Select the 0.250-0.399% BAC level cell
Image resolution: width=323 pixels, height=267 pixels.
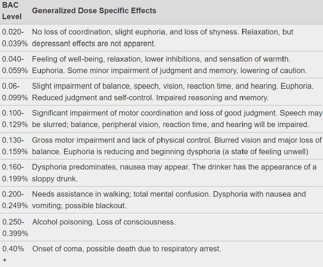pos(15,227)
